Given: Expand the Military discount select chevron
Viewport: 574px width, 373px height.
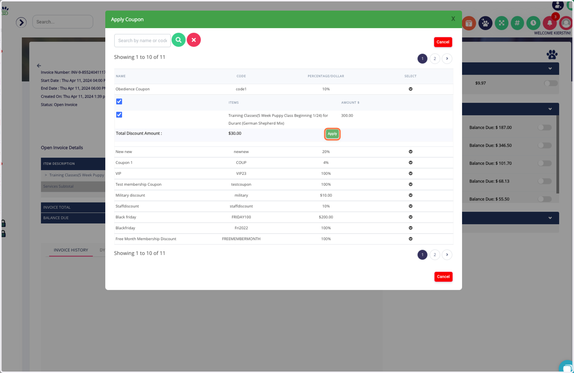Looking at the screenshot, I should (410, 195).
